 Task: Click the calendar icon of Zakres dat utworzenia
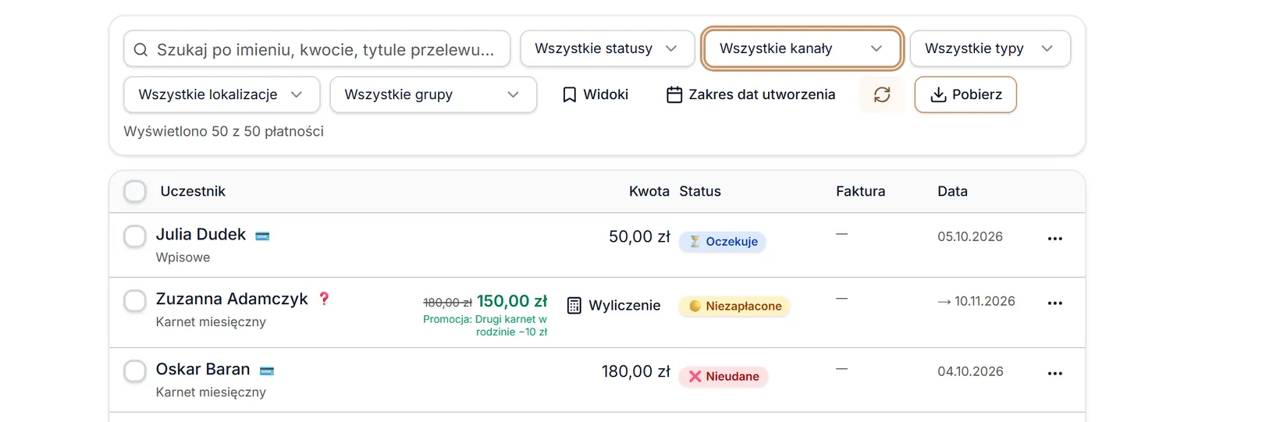pyautogui.click(x=674, y=94)
